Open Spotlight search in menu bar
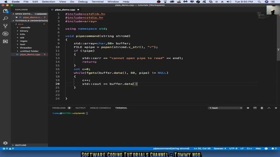 coord(259,2)
